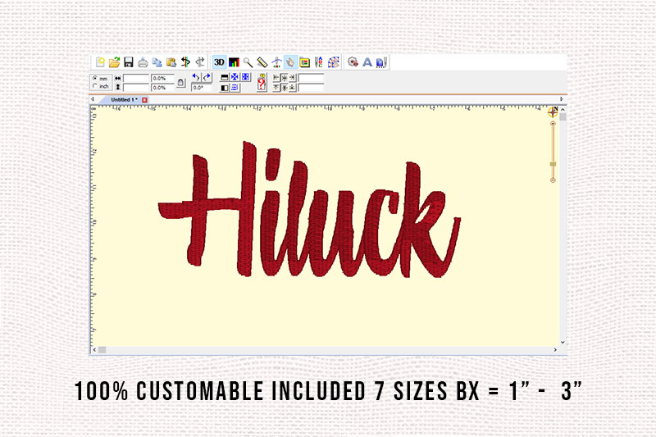The width and height of the screenshot is (656, 437).
Task: Open the color bars display icon
Action: coord(234,63)
